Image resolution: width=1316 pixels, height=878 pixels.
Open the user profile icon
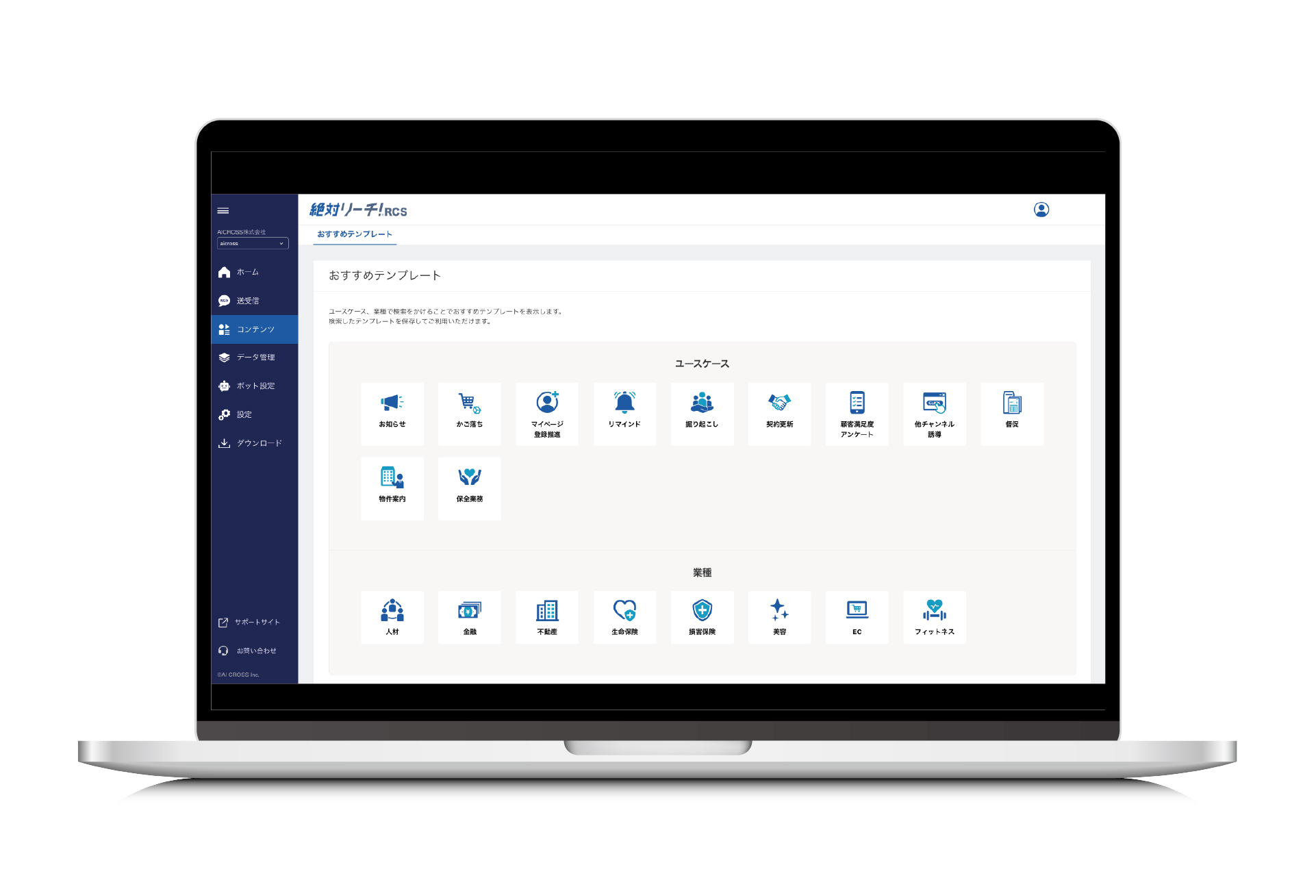pos(1041,210)
